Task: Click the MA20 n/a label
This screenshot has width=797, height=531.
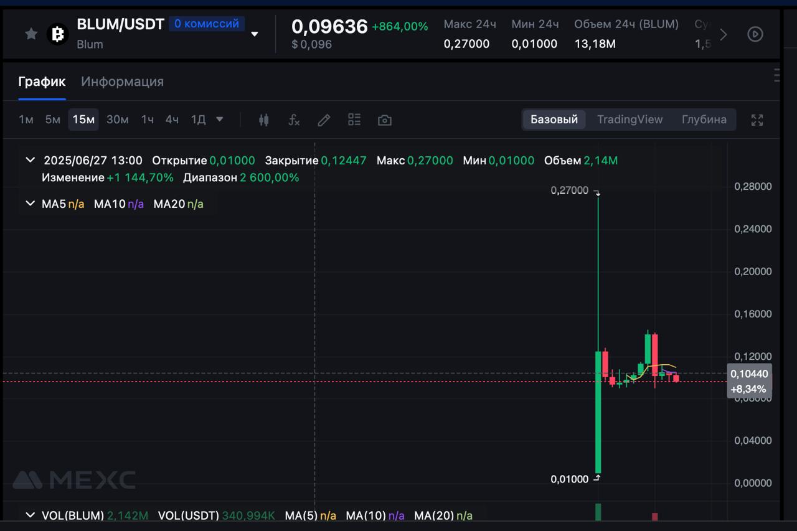Action: click(179, 204)
